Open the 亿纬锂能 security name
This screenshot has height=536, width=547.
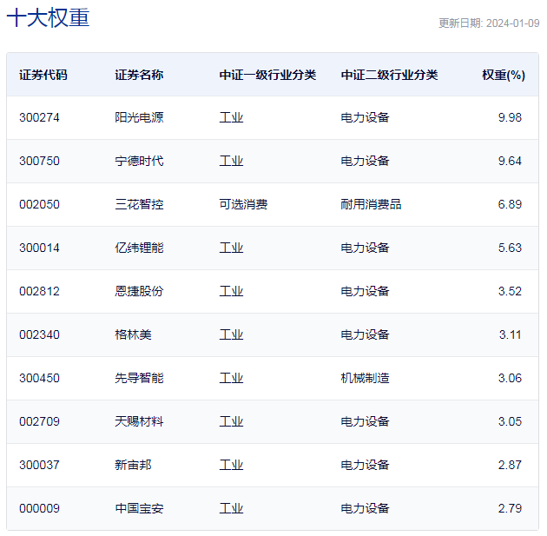coord(139,248)
